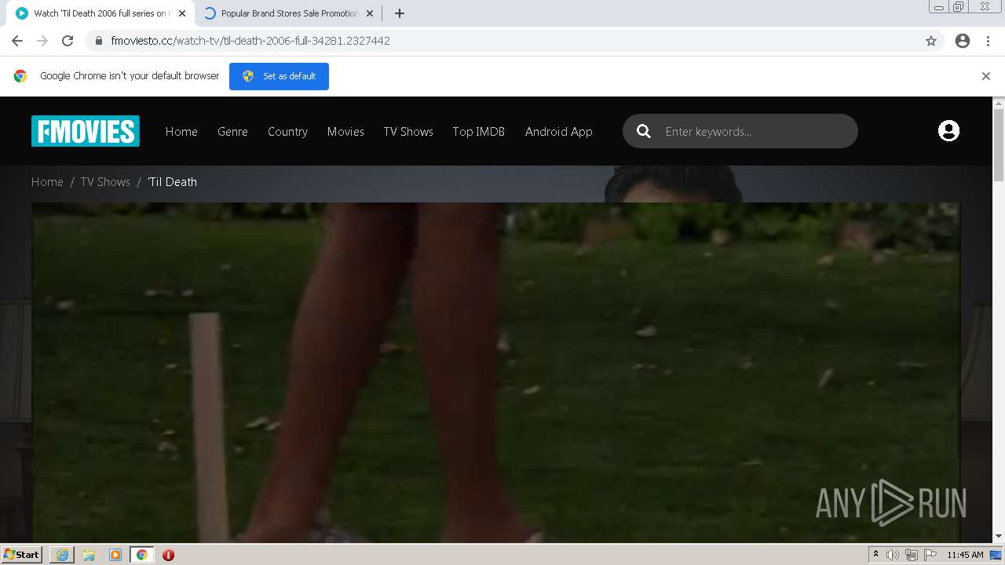Screen dimensions: 1005x565
Task: Click the browser back arrow
Action: [17, 41]
